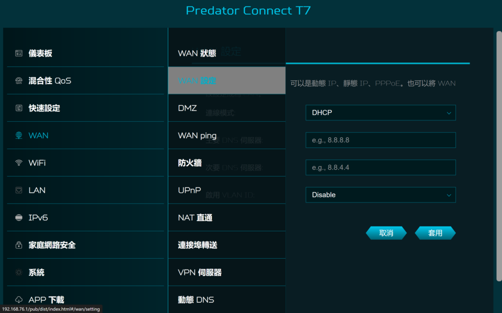Open the DHCP connection mode dropdown
Viewport: 502px width, 313px height.
point(380,113)
